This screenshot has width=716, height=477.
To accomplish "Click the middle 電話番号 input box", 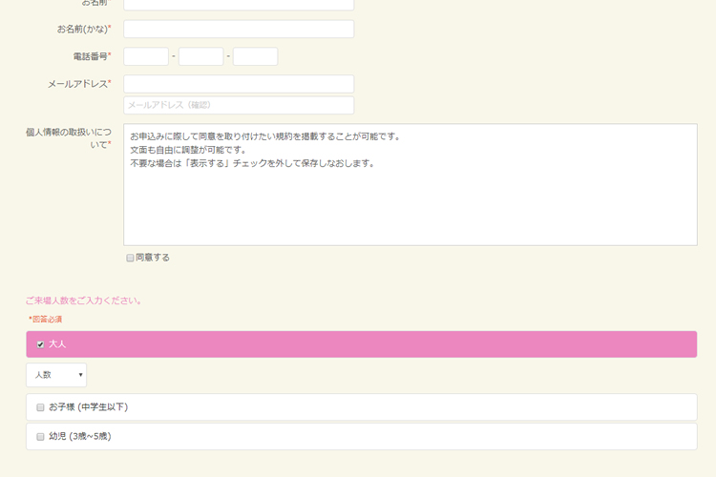I will click(x=200, y=56).
